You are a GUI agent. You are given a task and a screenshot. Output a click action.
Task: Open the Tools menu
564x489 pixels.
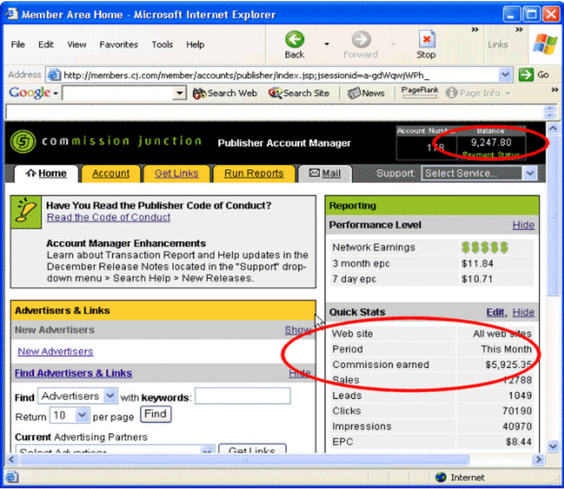point(162,44)
